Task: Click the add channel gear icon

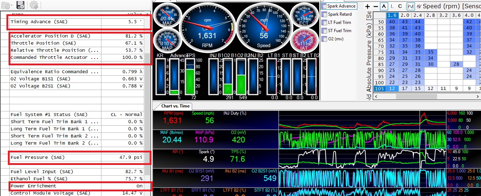Action: coord(34,5)
